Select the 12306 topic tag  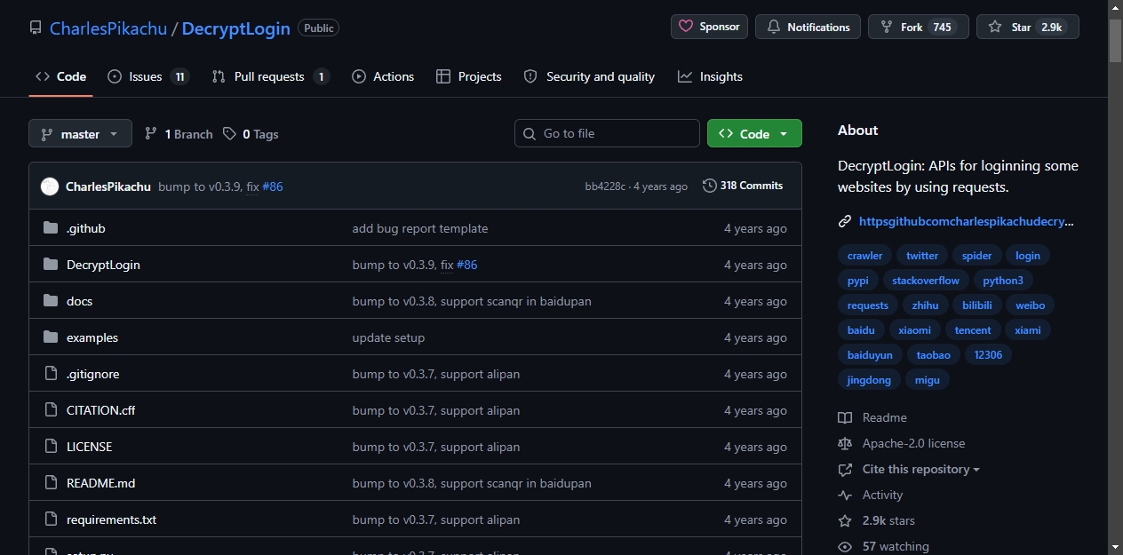point(988,355)
